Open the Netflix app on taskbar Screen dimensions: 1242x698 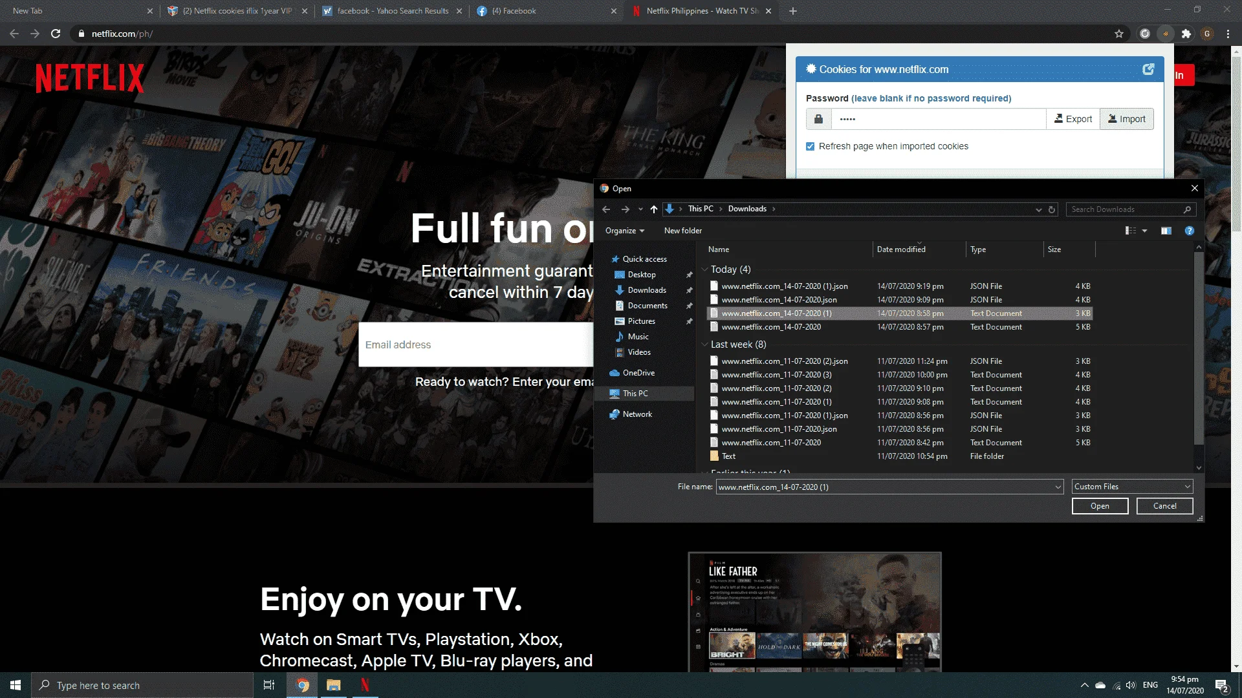(x=365, y=685)
